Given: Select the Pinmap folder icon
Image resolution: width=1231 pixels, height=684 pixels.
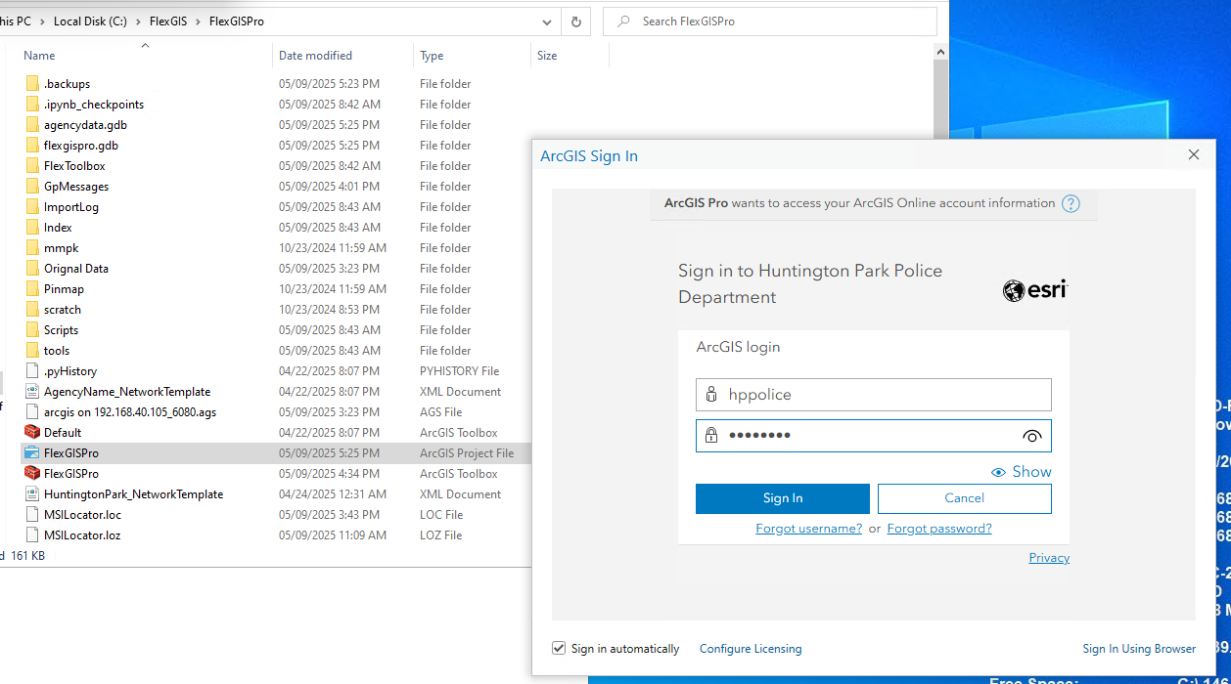Looking at the screenshot, I should coord(32,289).
